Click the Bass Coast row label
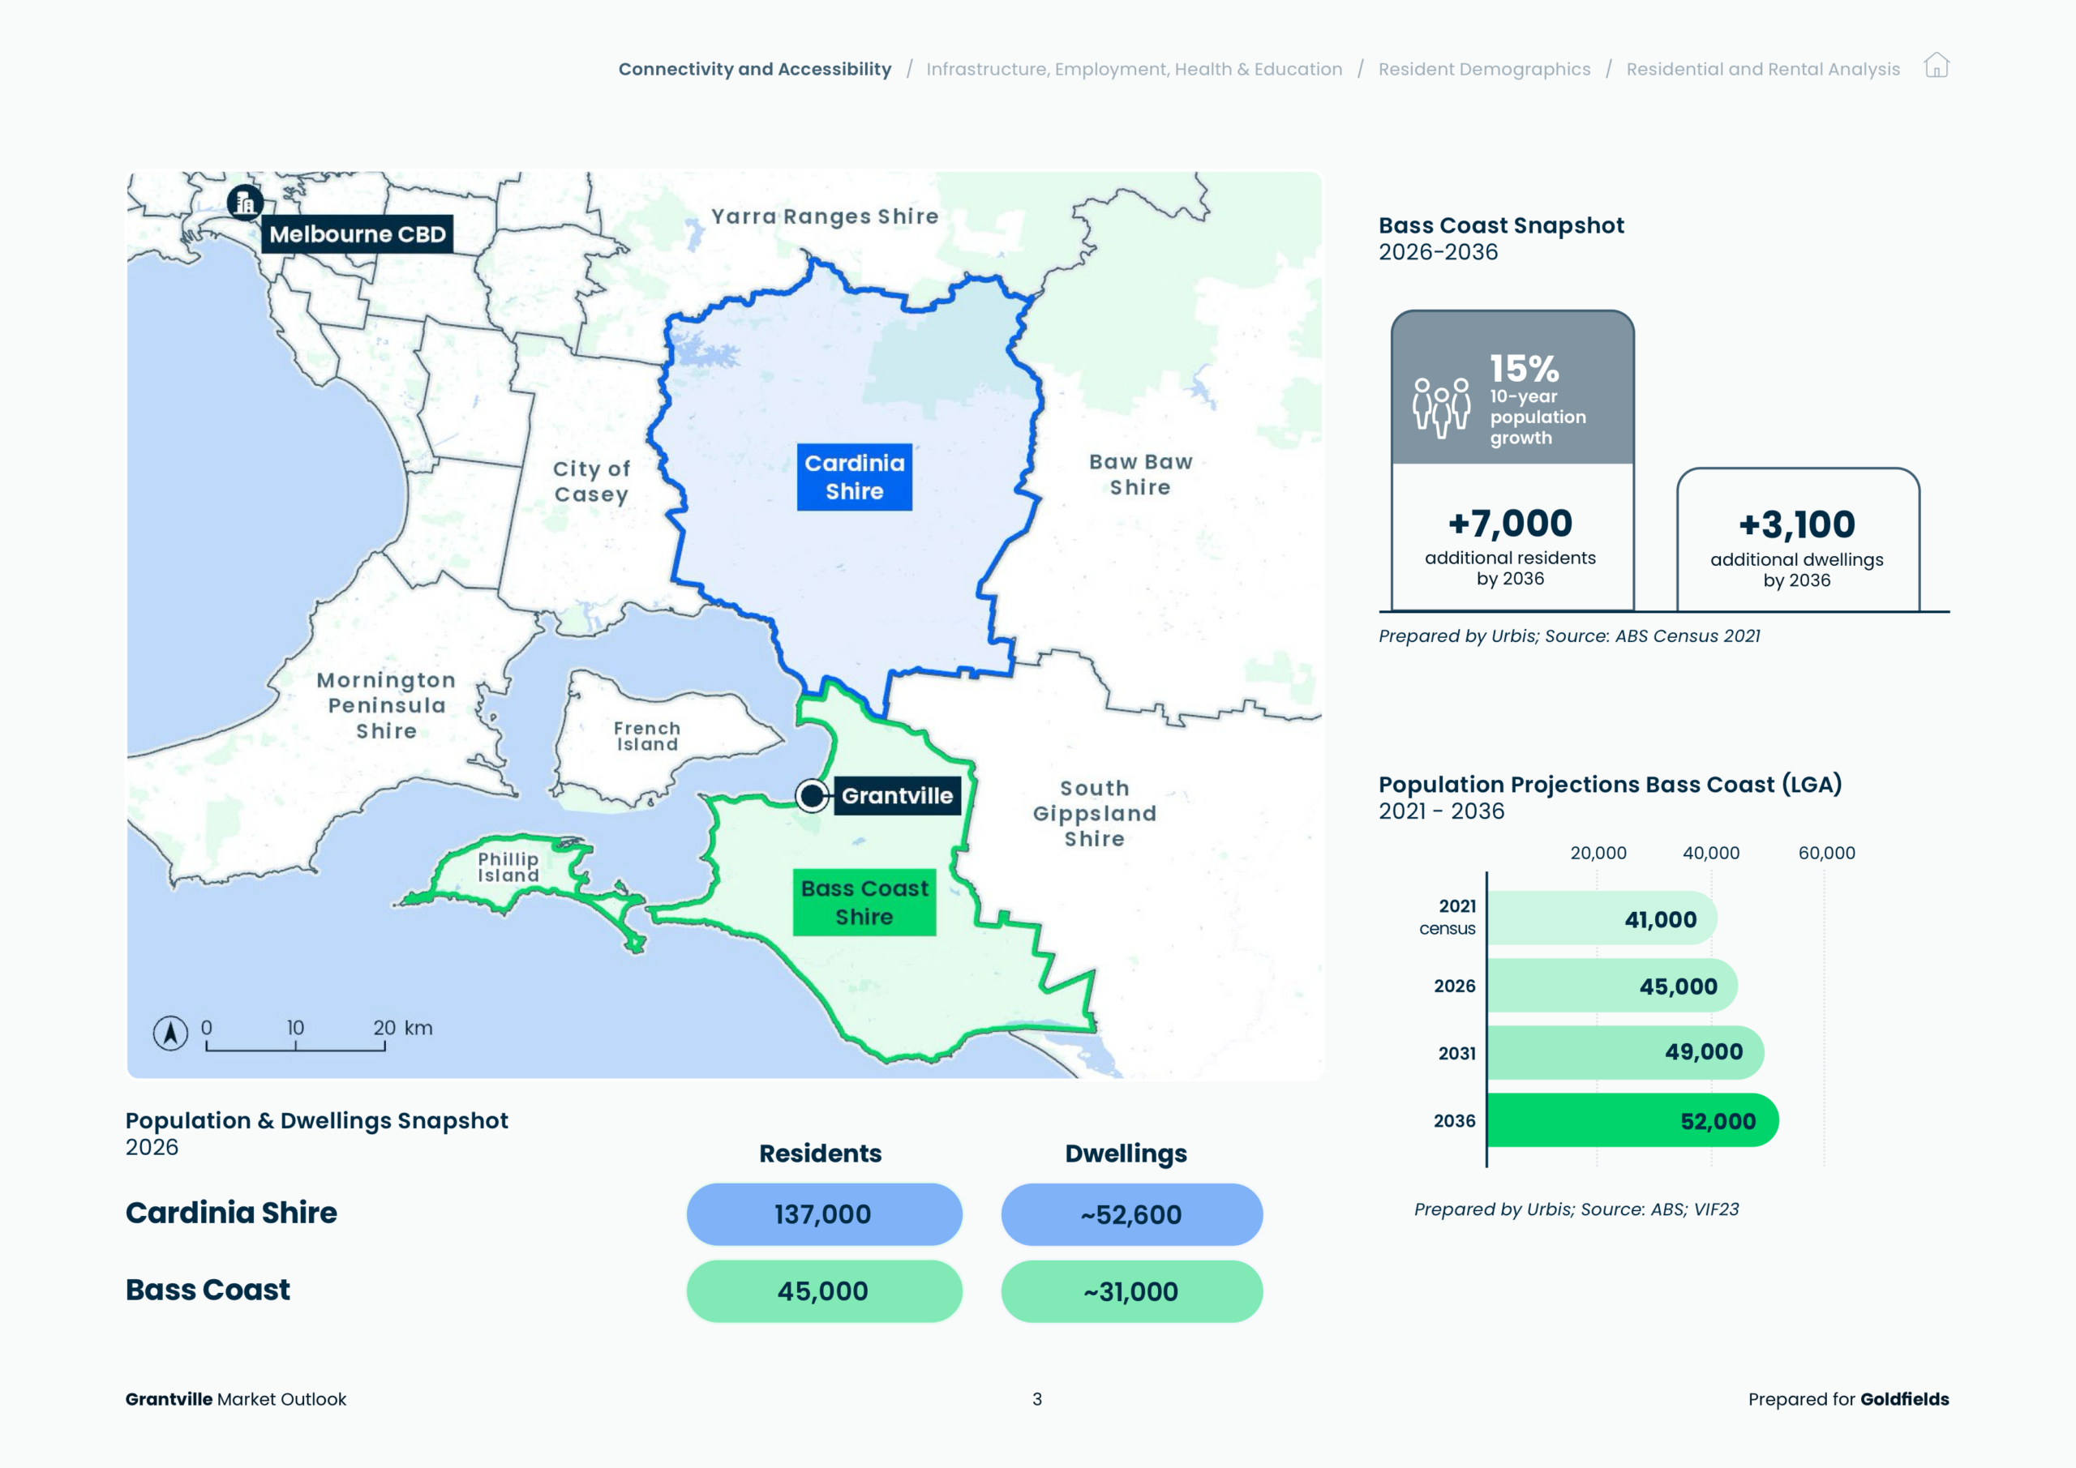The image size is (2076, 1468). coord(208,1289)
